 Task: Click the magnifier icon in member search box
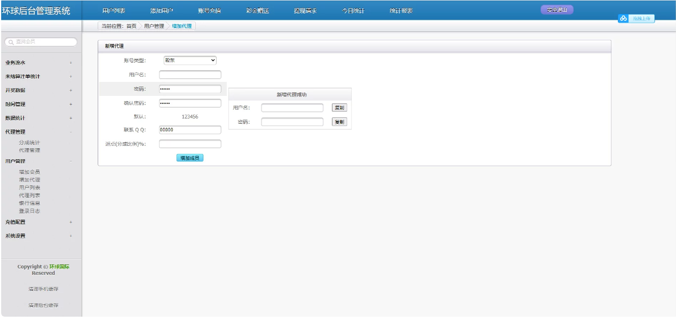pos(10,42)
